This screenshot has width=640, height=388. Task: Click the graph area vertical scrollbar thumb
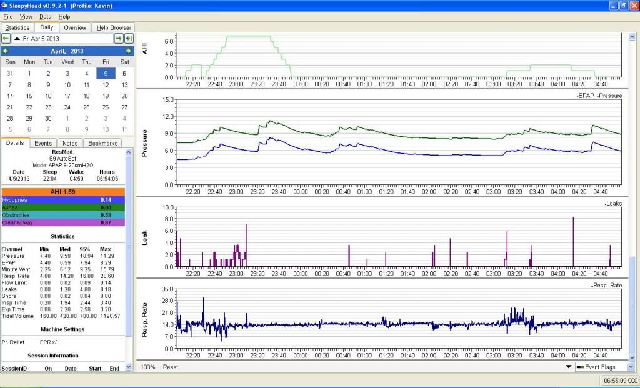(x=632, y=305)
